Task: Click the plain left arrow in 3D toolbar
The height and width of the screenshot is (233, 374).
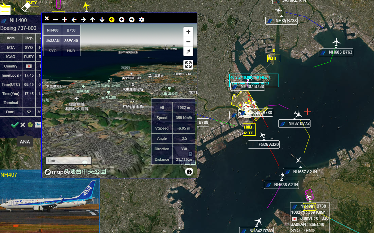Action: point(74,20)
